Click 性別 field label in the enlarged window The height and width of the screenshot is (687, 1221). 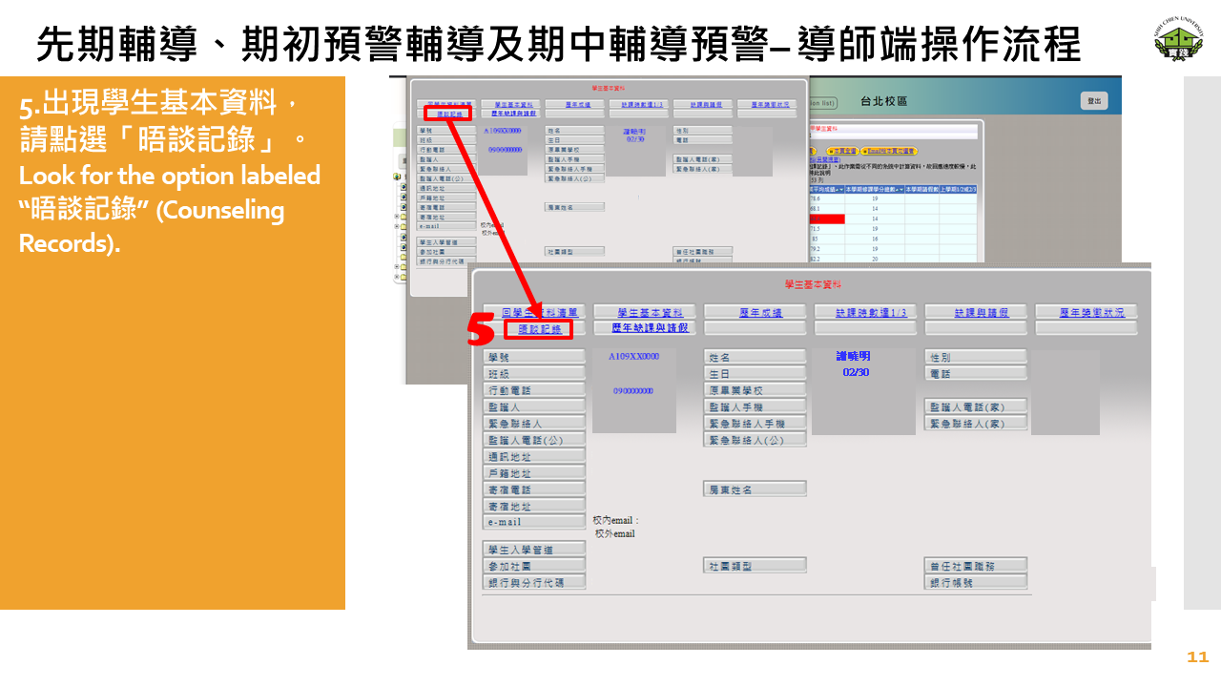[x=976, y=357]
